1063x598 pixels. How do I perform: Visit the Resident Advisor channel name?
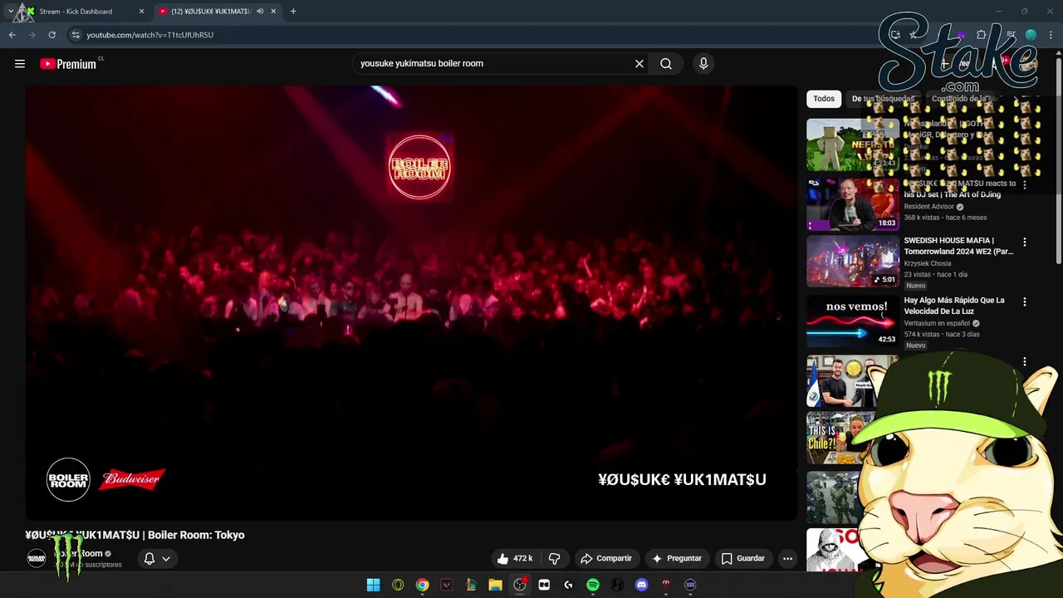928,207
